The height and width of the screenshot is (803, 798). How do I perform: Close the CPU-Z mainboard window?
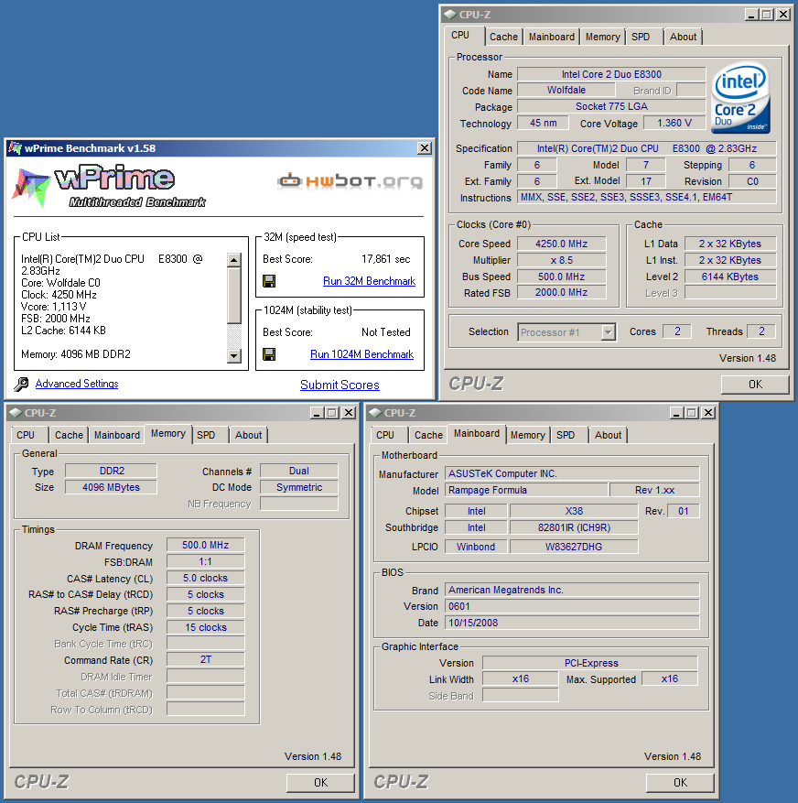708,413
